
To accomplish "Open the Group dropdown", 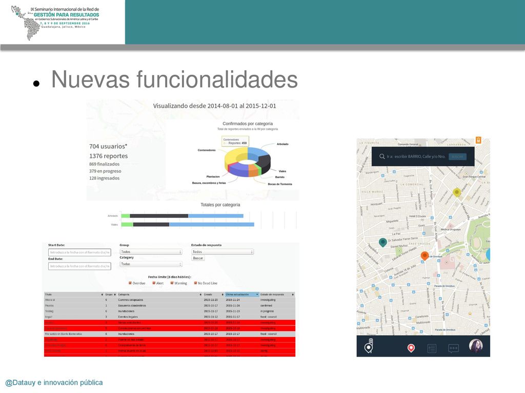I will tap(151, 252).
